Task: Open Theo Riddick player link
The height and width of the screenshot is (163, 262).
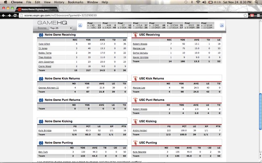Action: tap(45, 57)
